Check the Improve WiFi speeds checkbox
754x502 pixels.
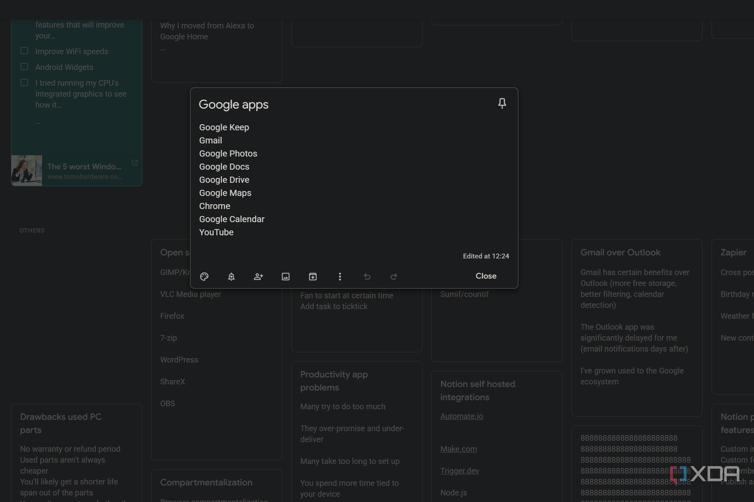pos(25,51)
